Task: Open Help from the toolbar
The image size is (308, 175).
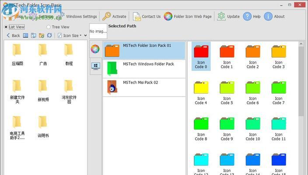Action: 252,17
